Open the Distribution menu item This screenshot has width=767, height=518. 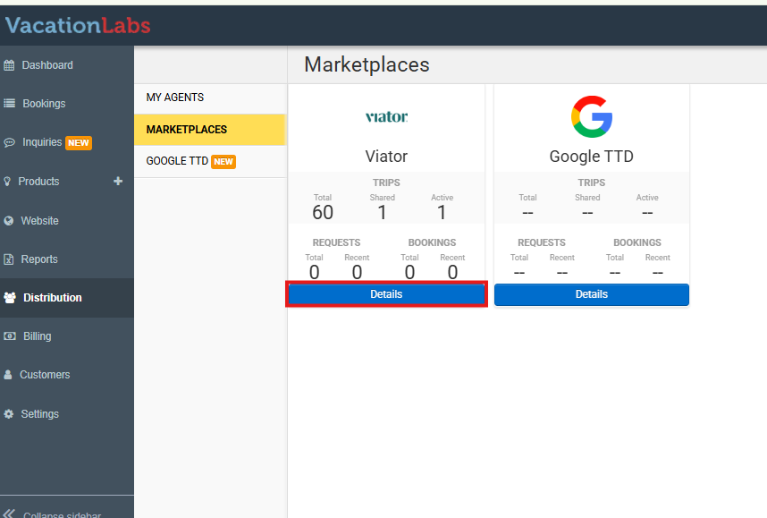tap(52, 298)
